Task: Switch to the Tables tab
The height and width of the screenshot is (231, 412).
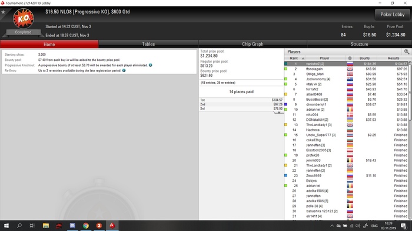Action: click(x=148, y=44)
